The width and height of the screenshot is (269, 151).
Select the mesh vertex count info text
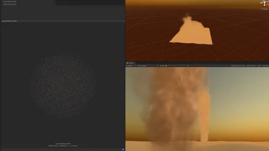click(x=63, y=146)
